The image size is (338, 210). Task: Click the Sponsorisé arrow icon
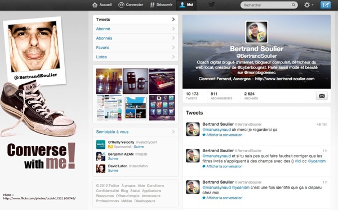point(110,147)
